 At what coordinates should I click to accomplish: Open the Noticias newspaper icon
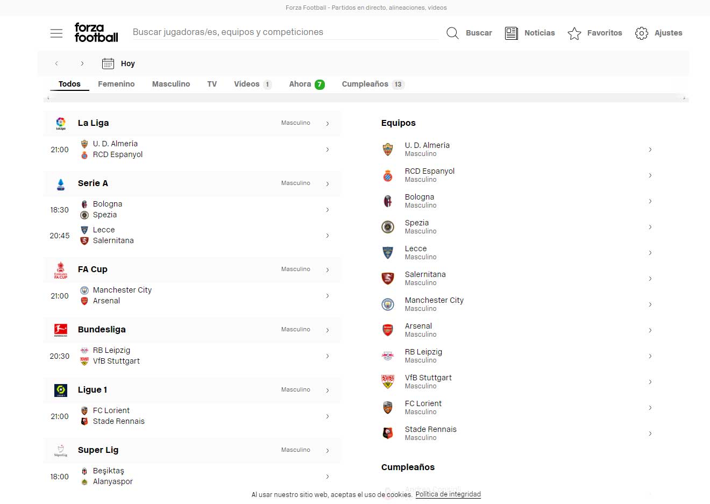pos(511,33)
